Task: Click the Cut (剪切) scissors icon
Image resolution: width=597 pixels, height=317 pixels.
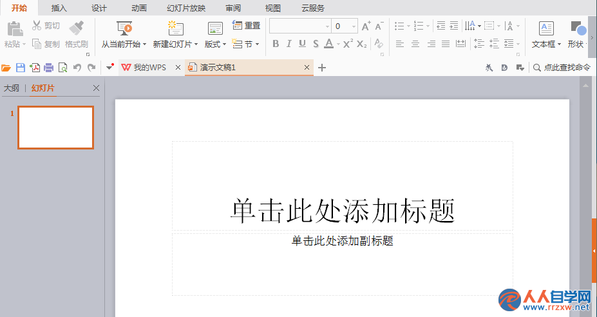Action: 37,26
